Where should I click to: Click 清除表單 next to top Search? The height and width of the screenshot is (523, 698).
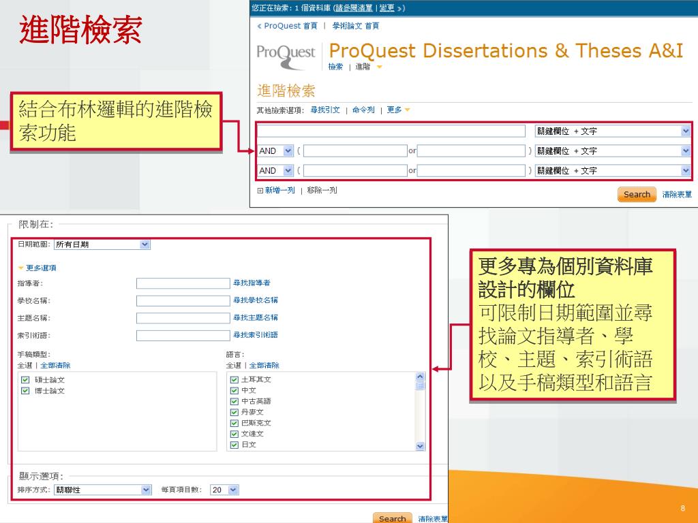point(677,194)
